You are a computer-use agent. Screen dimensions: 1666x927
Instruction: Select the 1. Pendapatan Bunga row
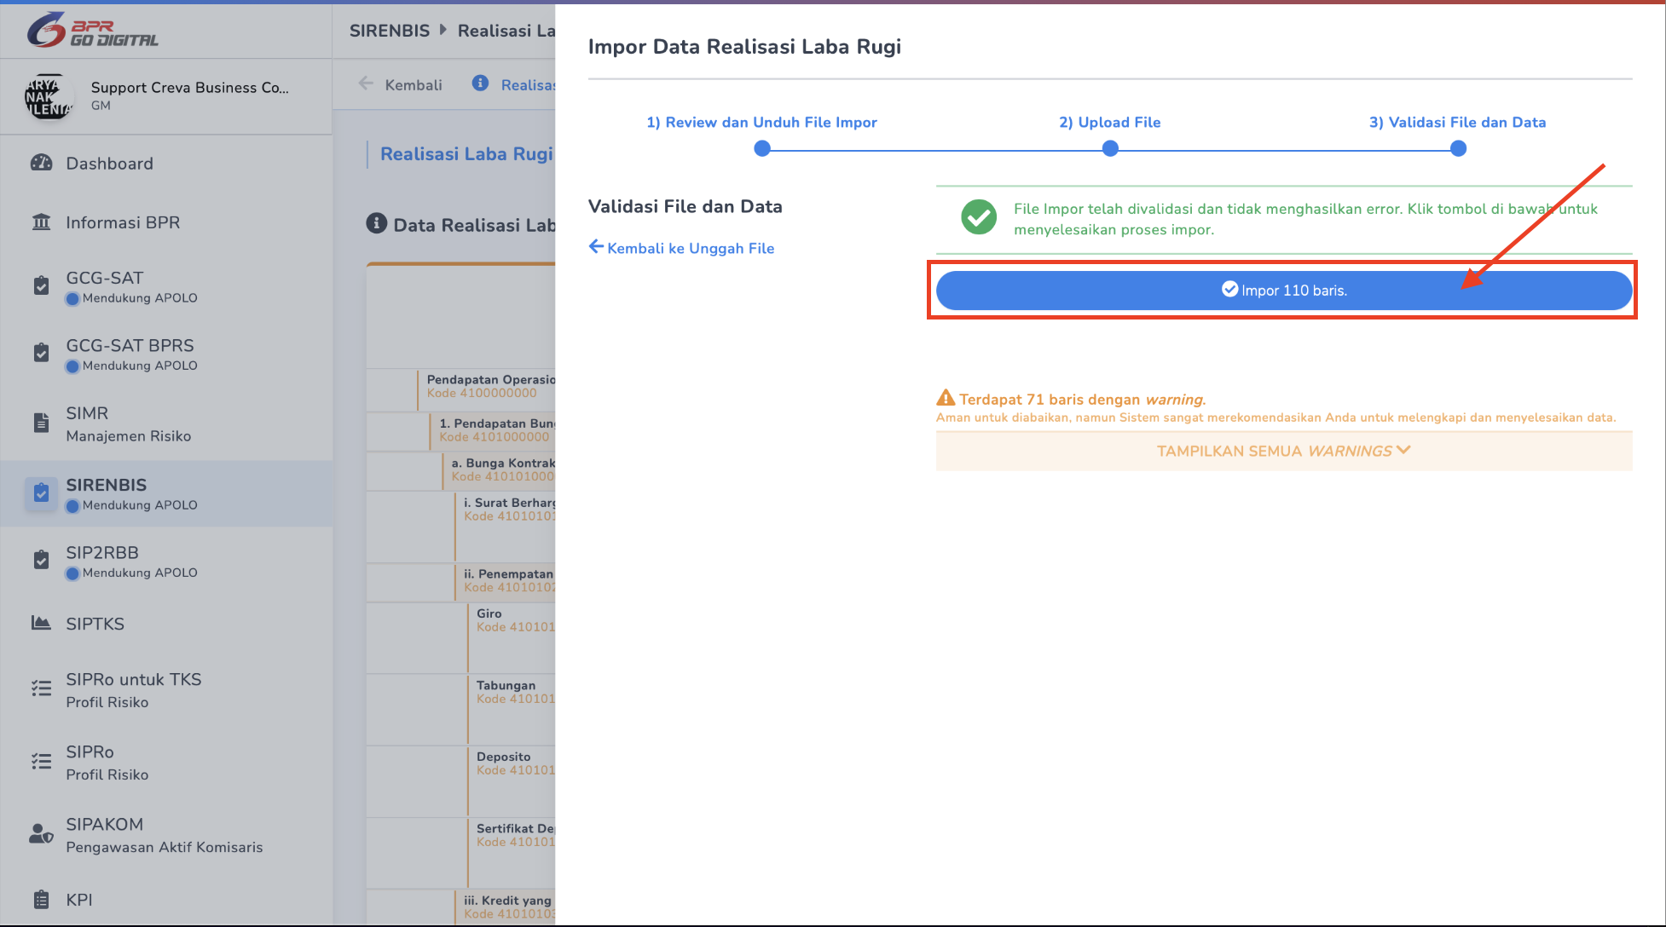[461, 431]
